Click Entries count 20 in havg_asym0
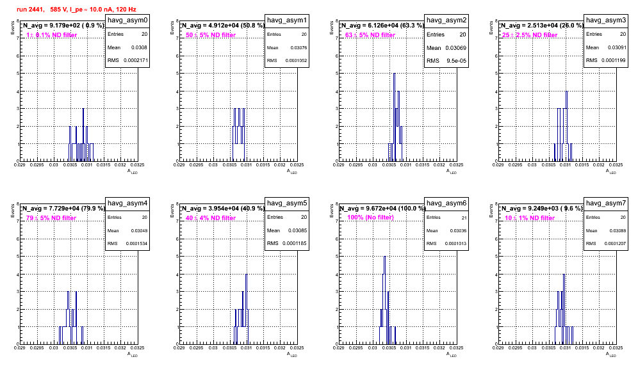Viewport: 638px width, 366px height. click(144, 34)
